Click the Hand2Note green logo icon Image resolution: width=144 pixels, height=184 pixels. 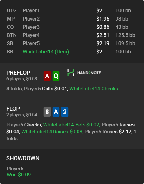pos(71,73)
